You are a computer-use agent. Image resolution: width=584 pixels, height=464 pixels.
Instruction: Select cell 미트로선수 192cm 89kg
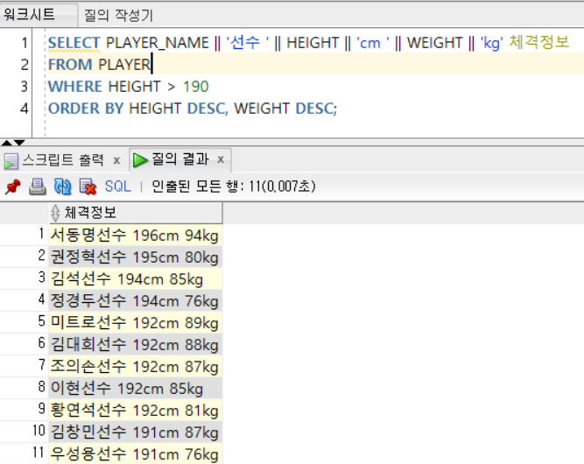pos(136,322)
